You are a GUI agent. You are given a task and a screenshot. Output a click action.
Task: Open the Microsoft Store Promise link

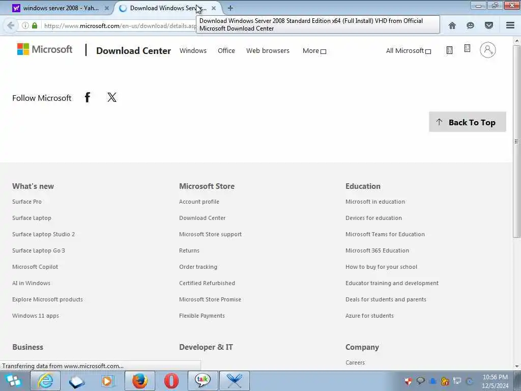click(210, 299)
